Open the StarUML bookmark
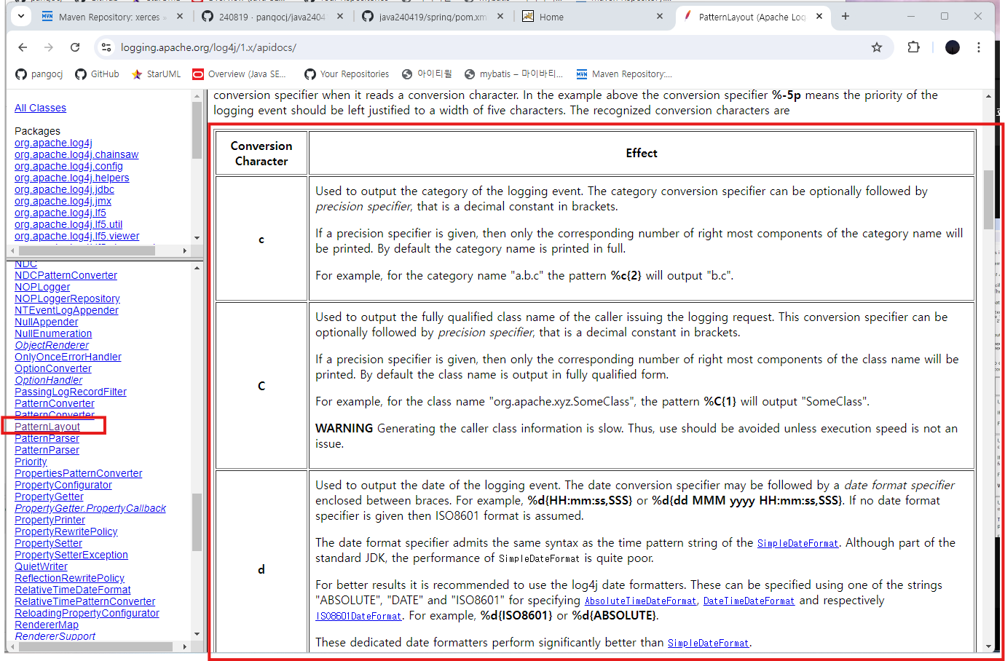 pyautogui.click(x=156, y=74)
